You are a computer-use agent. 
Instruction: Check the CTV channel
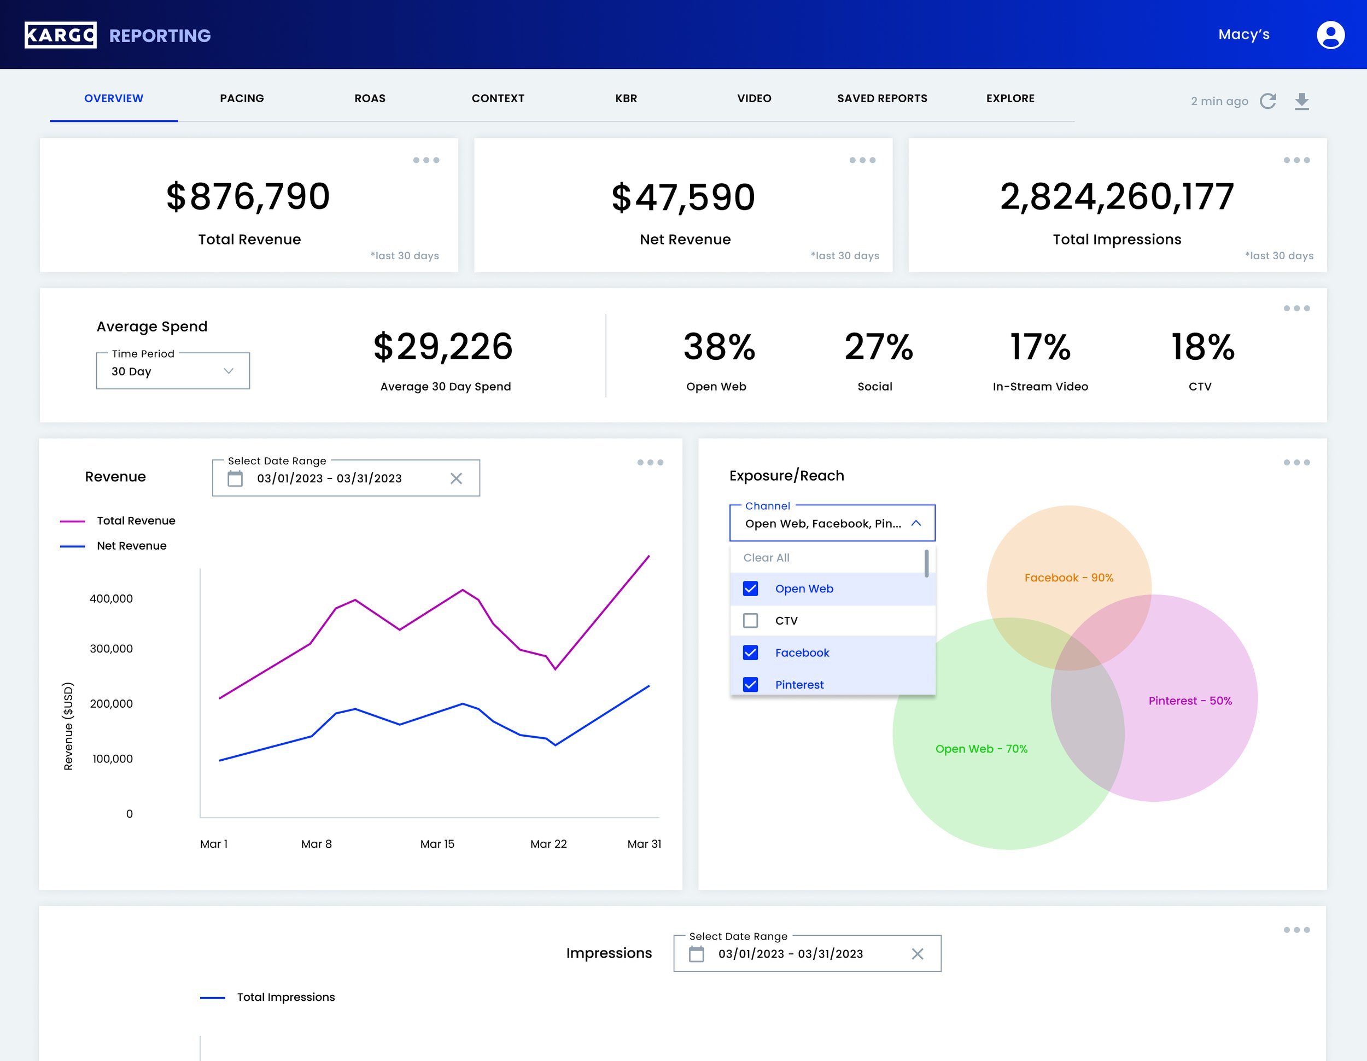[750, 620]
